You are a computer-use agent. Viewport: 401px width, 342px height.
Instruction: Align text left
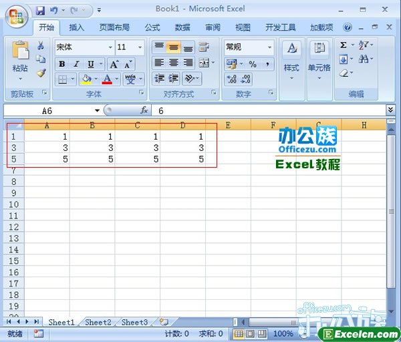coord(159,63)
